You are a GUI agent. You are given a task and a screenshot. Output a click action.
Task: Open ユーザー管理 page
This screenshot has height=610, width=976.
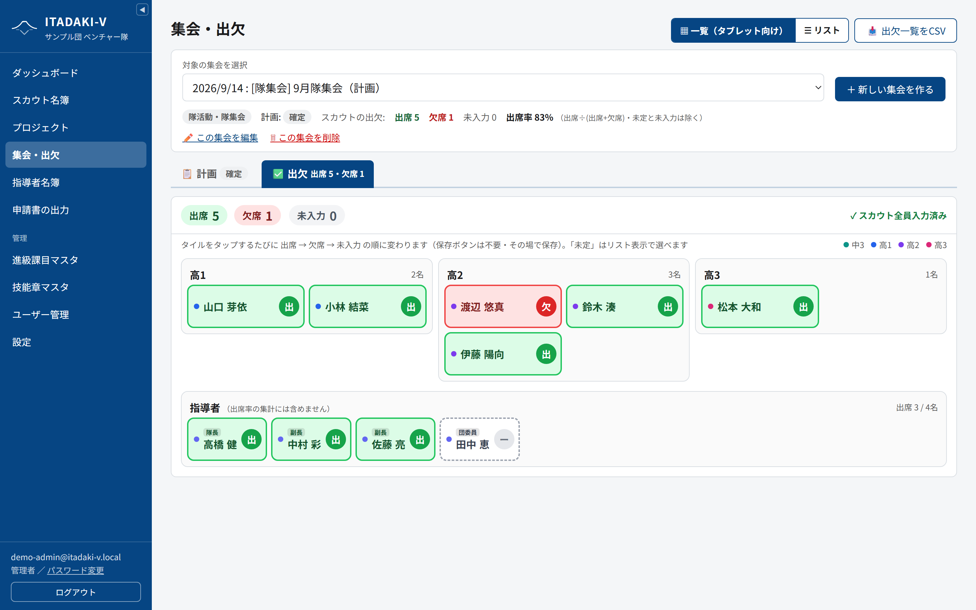(76, 315)
